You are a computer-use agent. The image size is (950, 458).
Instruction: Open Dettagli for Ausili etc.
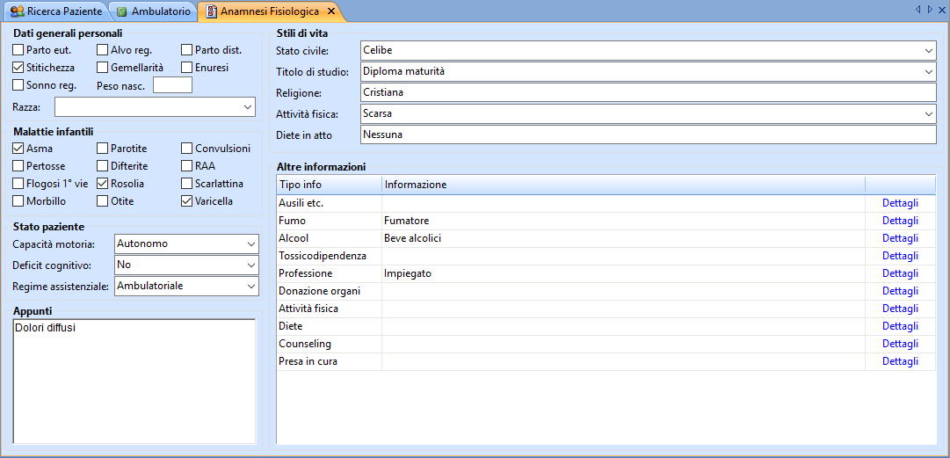[900, 203]
